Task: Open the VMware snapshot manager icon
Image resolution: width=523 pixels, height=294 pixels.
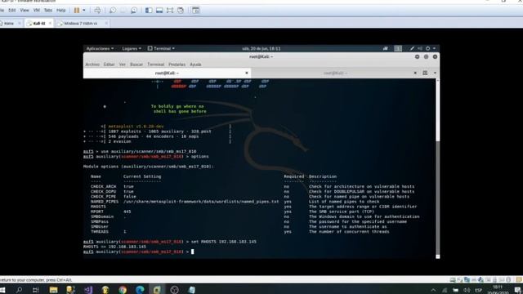Action: [134, 11]
